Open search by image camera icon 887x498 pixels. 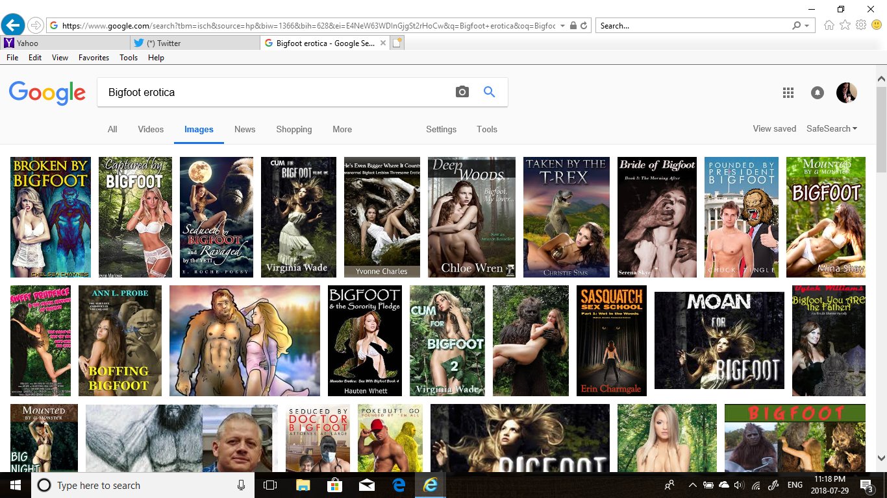click(x=462, y=92)
